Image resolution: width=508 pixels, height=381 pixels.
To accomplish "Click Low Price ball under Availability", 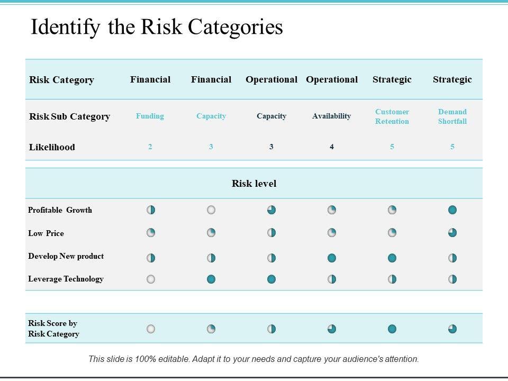I will 332,233.
